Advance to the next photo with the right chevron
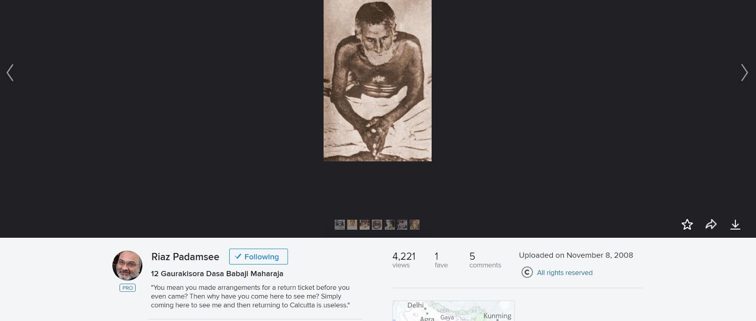 coord(744,73)
